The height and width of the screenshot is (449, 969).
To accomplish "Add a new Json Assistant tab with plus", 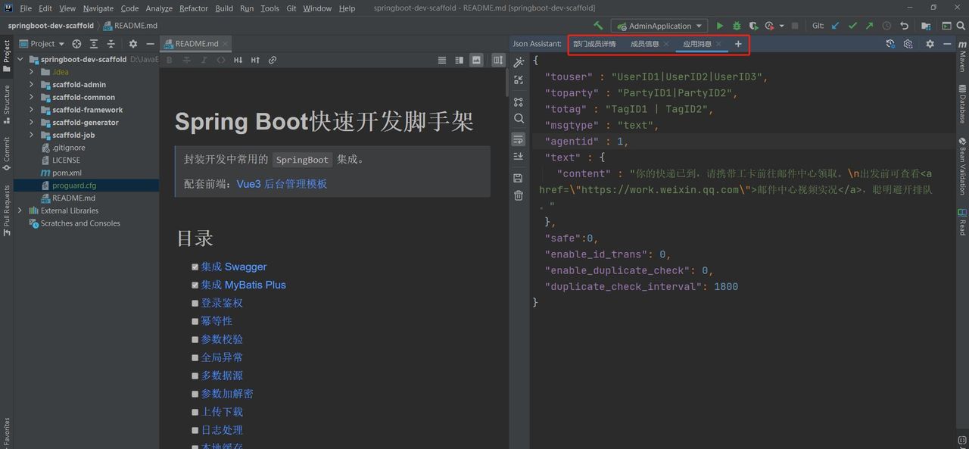I will coord(738,43).
